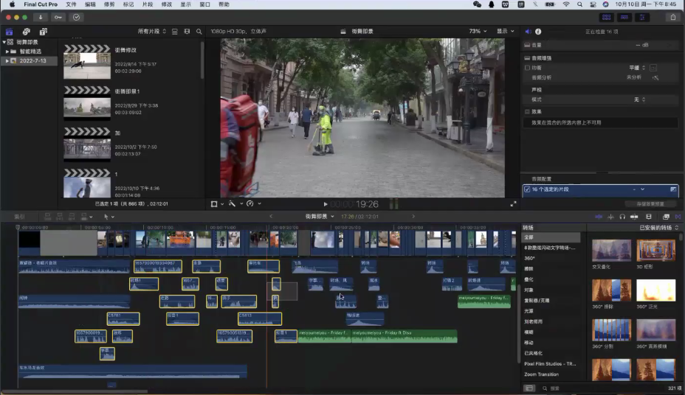This screenshot has width=685, height=395.
Task: Open the keyword editor key icon
Action: click(x=58, y=17)
